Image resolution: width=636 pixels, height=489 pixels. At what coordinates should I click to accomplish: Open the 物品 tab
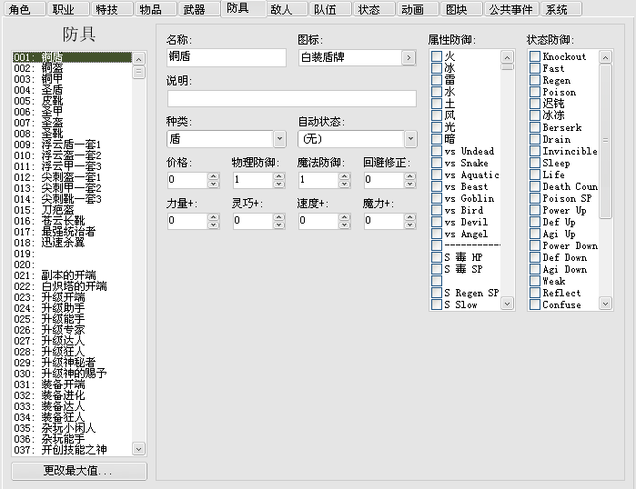click(x=156, y=9)
